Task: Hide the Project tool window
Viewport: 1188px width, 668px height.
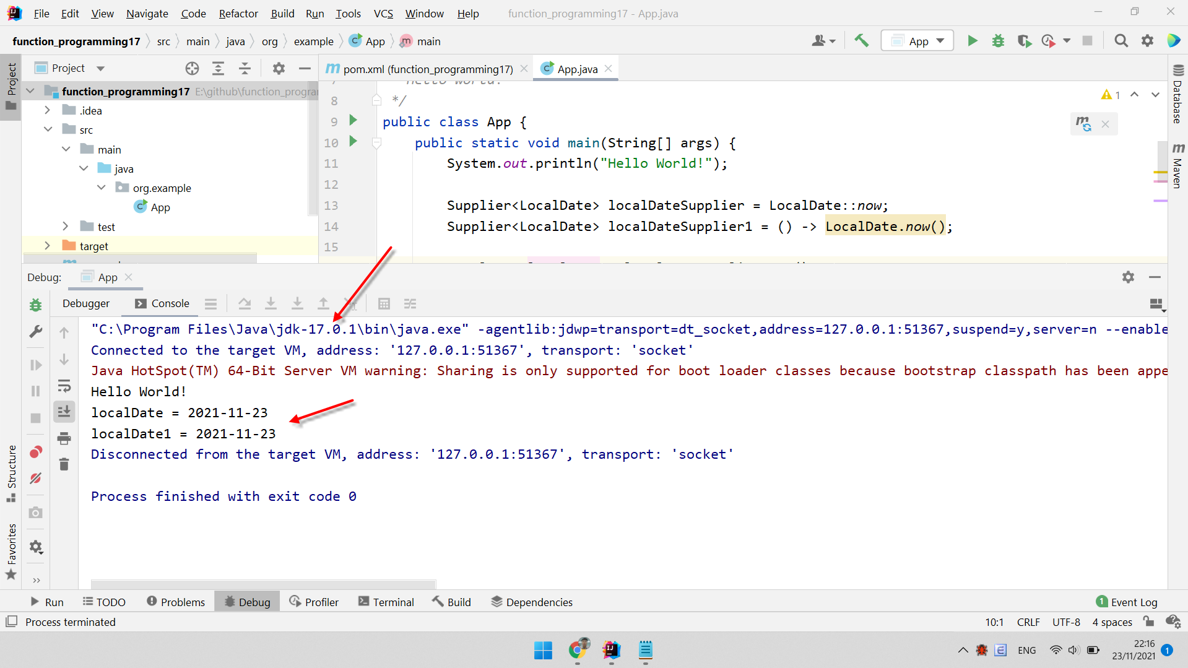Action: pos(305,68)
